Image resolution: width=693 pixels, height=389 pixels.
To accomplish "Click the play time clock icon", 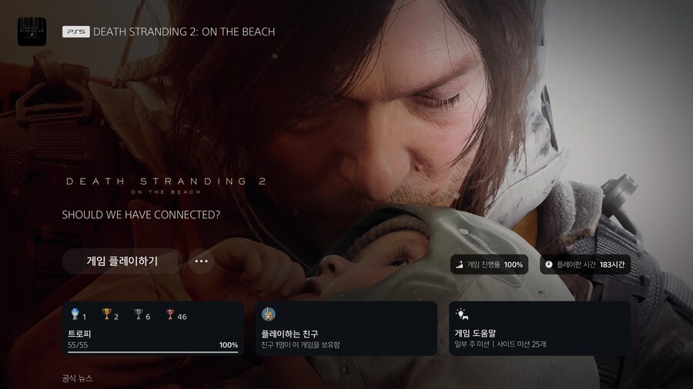I will pos(548,264).
